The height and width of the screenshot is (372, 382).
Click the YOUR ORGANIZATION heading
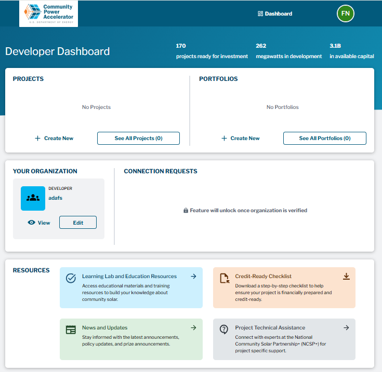tap(45, 171)
